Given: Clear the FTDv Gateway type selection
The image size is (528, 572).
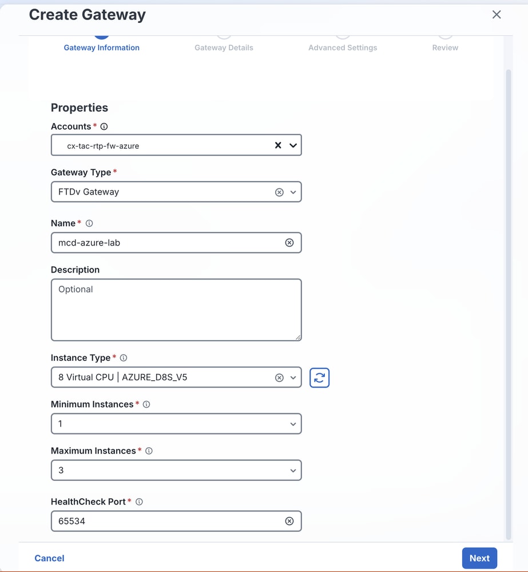Looking at the screenshot, I should [279, 192].
